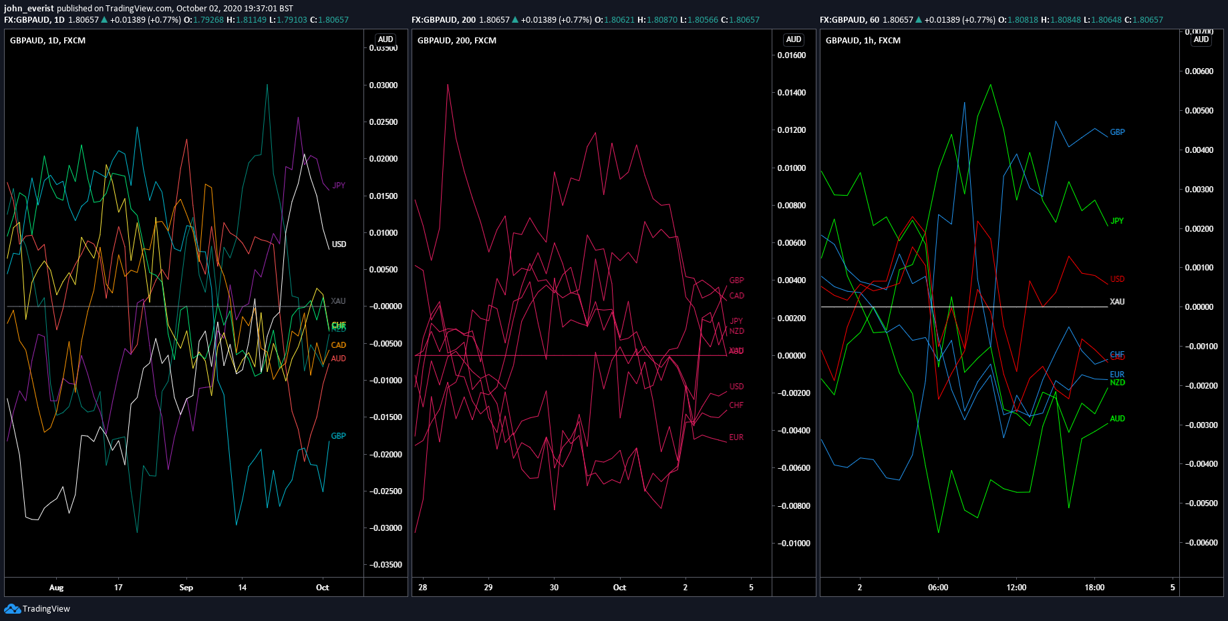Click 0.00600 on the 1h price scale

(1199, 71)
